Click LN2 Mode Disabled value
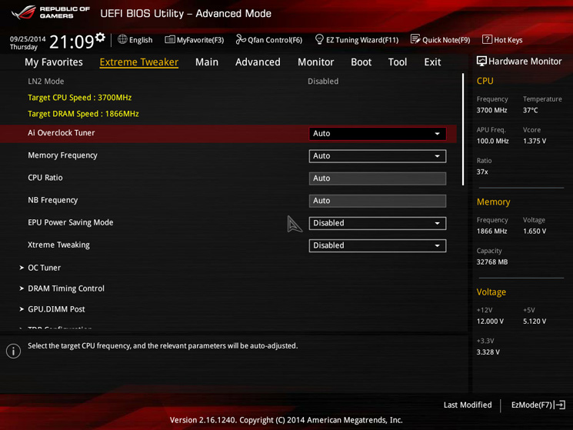 pyautogui.click(x=323, y=81)
